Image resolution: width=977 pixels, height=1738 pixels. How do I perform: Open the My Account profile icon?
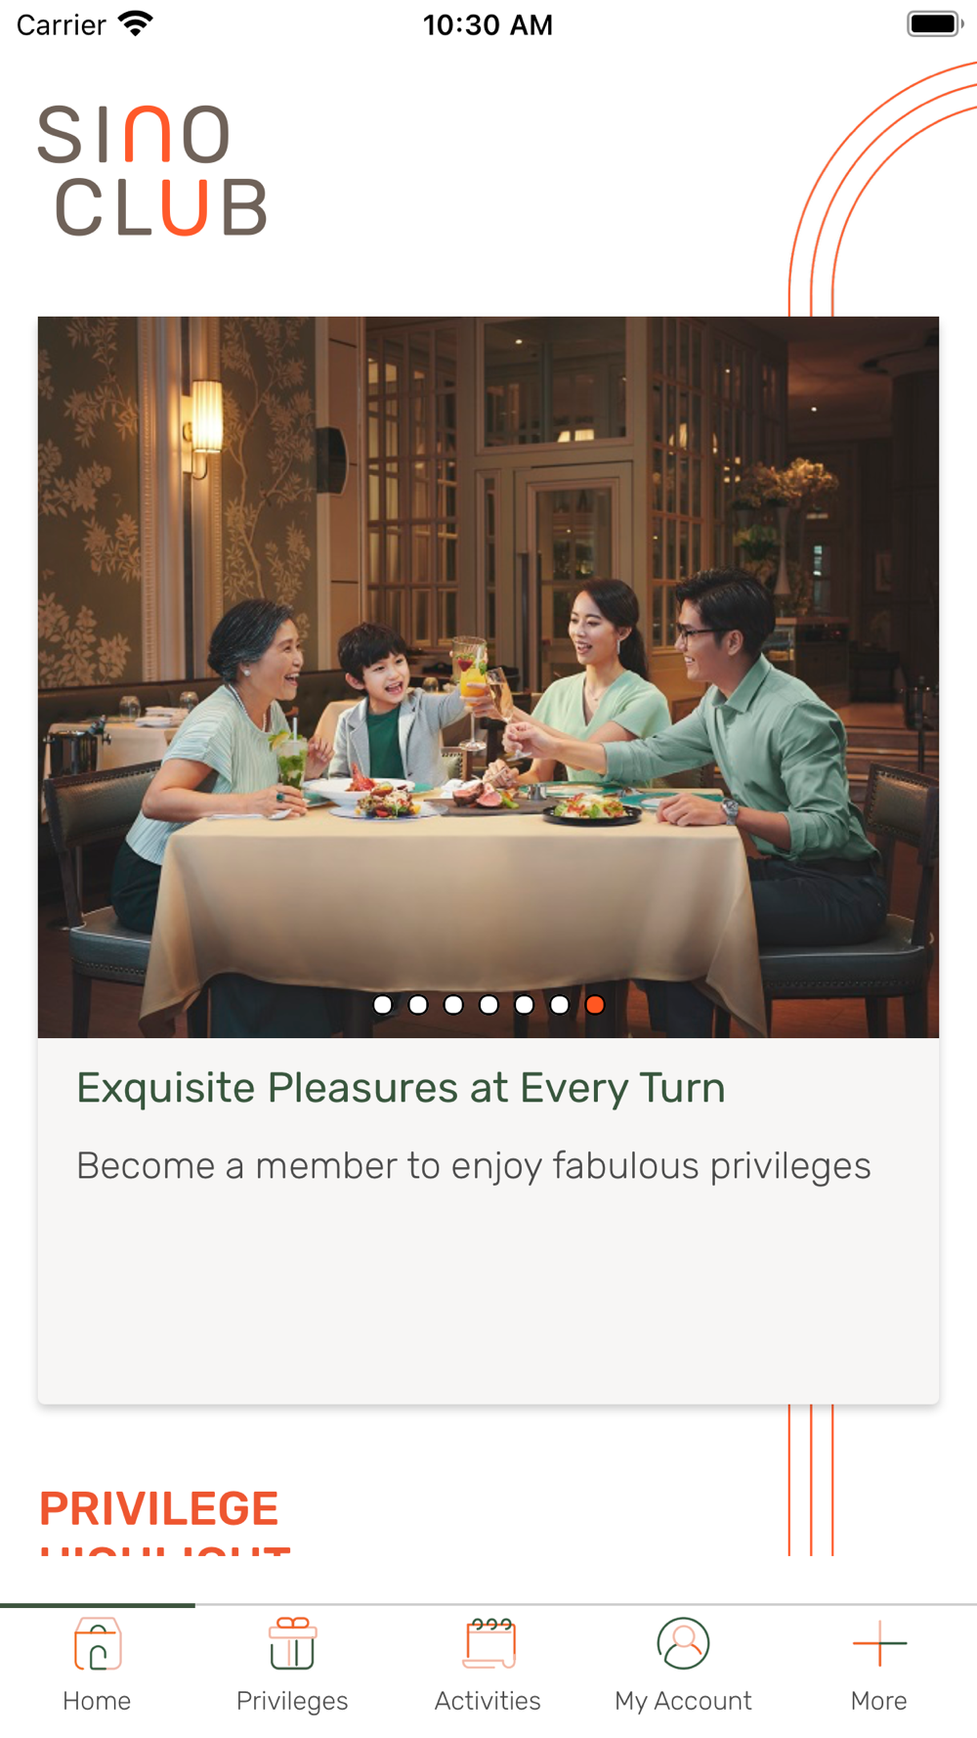point(683,1643)
